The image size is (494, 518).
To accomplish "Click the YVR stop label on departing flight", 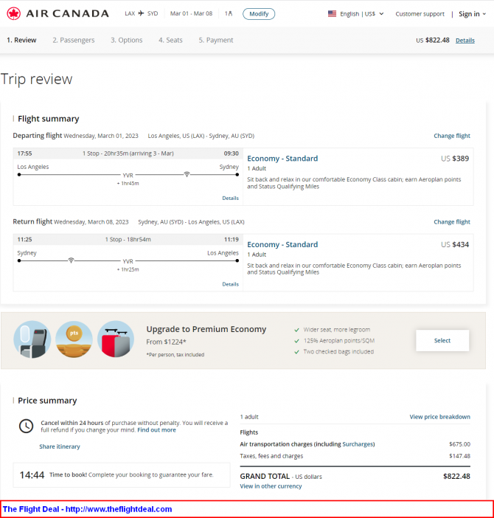I will click(x=128, y=176).
